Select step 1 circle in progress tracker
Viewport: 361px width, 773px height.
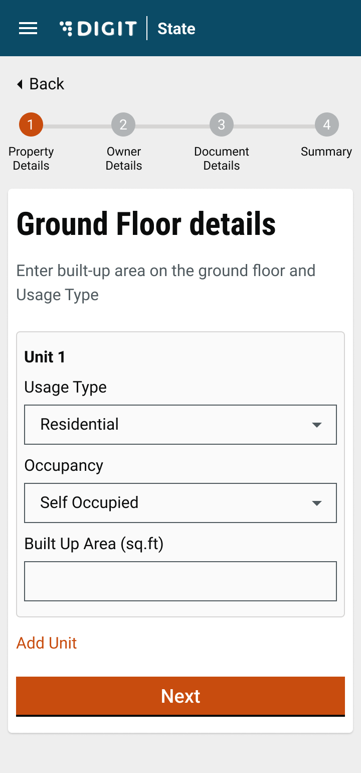click(x=31, y=124)
